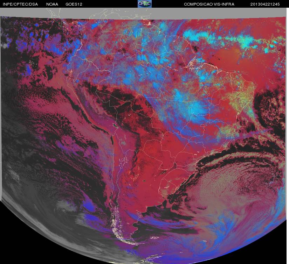The width and height of the screenshot is (289, 264).
Task: Click the COMPOSICAO VIS-INFRA title text
Action: click(x=209, y=4)
